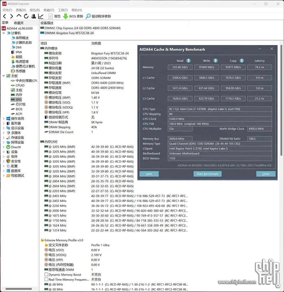Minimize the Cache & Memory Benchmark dialog
Image resolution: width=284 pixels, height=292 pixels.
[260, 49]
